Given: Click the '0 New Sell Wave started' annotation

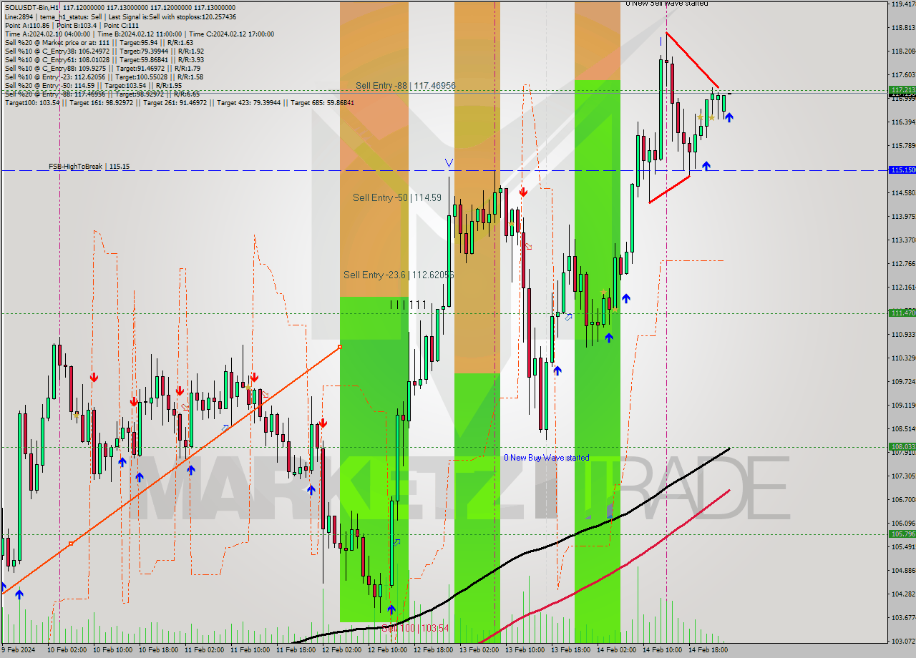Looking at the screenshot, I should coord(667,4).
